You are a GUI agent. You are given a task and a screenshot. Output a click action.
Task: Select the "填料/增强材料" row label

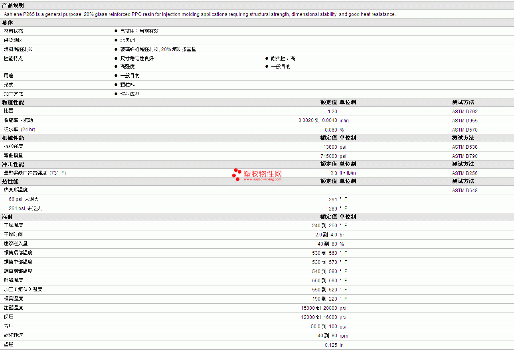tap(19, 49)
